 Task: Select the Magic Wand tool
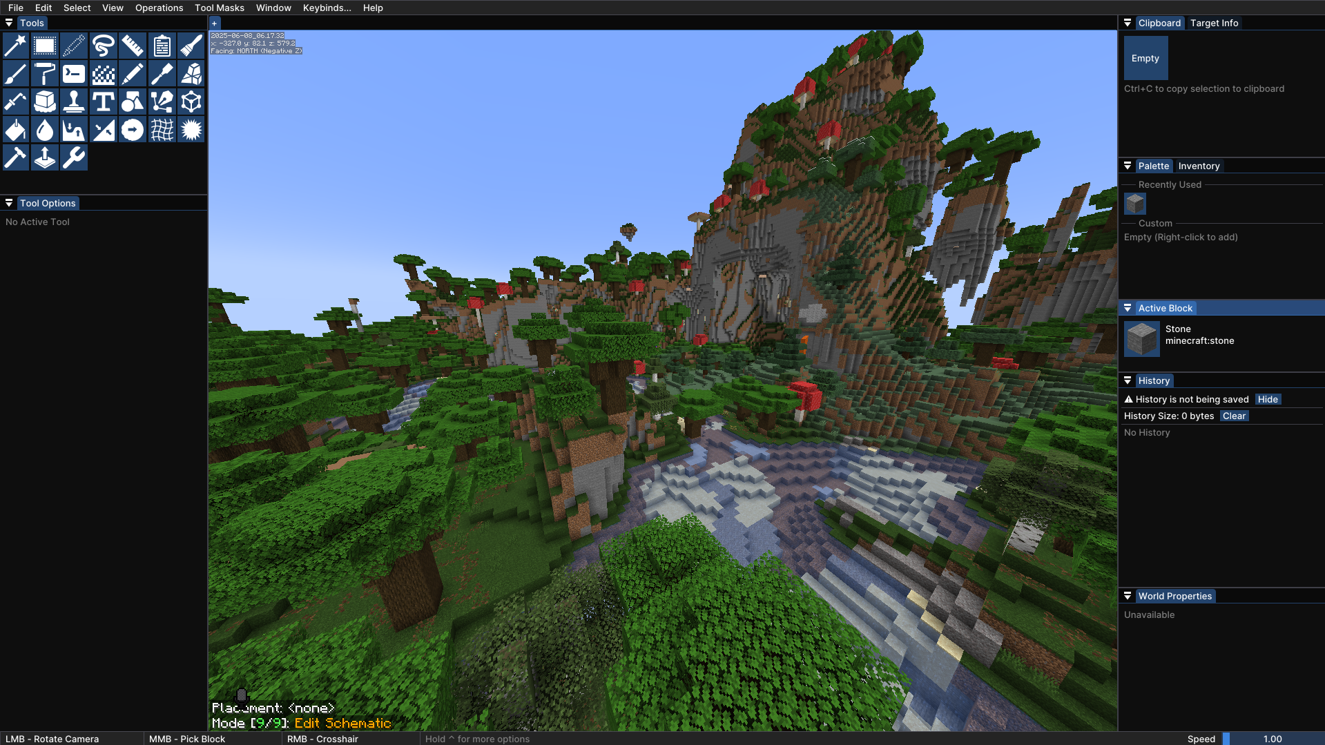pos(16,46)
